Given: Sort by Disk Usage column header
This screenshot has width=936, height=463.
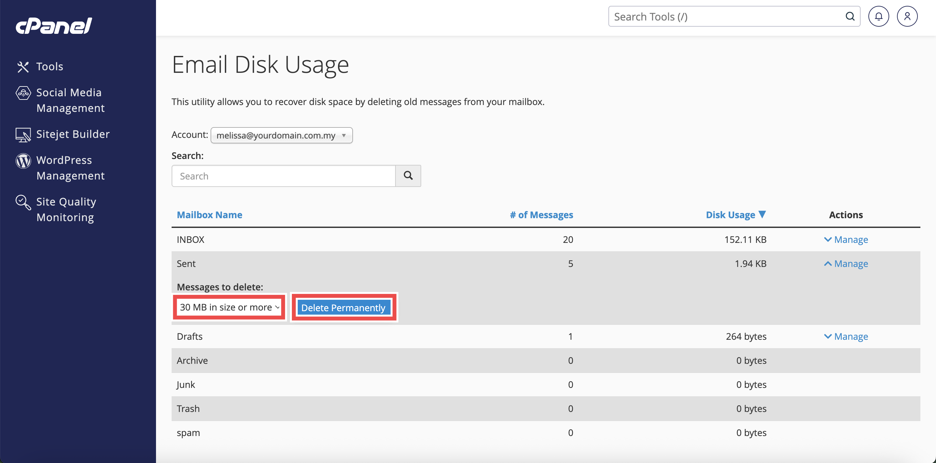Looking at the screenshot, I should pos(730,215).
